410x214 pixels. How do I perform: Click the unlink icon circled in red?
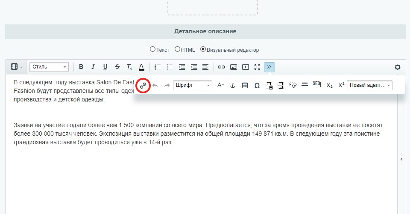click(143, 86)
